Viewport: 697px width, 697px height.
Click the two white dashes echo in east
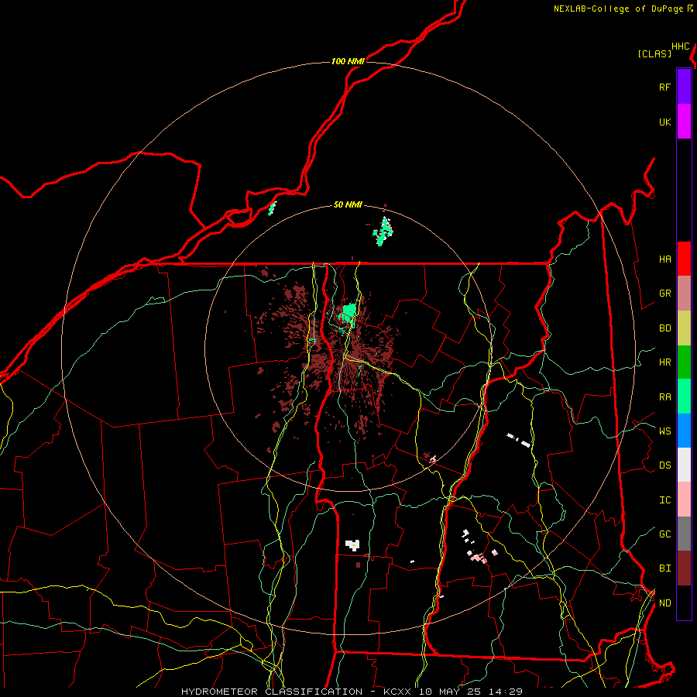519,440
